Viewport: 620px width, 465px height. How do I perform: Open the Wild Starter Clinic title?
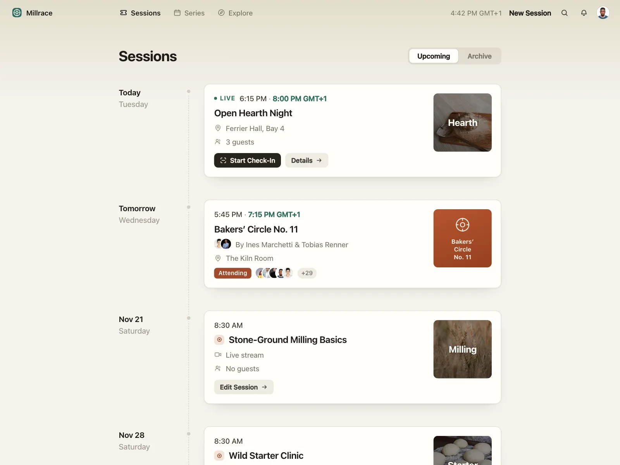(x=266, y=456)
